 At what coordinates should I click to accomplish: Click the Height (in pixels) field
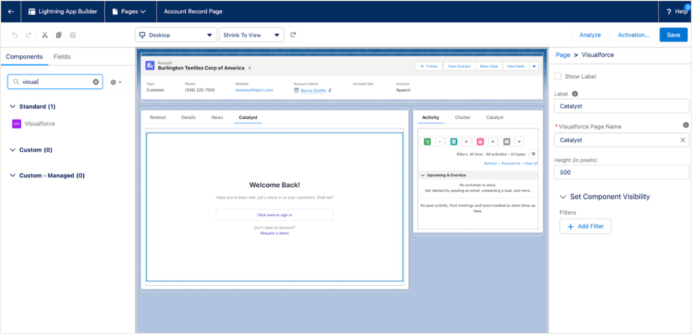pyautogui.click(x=621, y=172)
